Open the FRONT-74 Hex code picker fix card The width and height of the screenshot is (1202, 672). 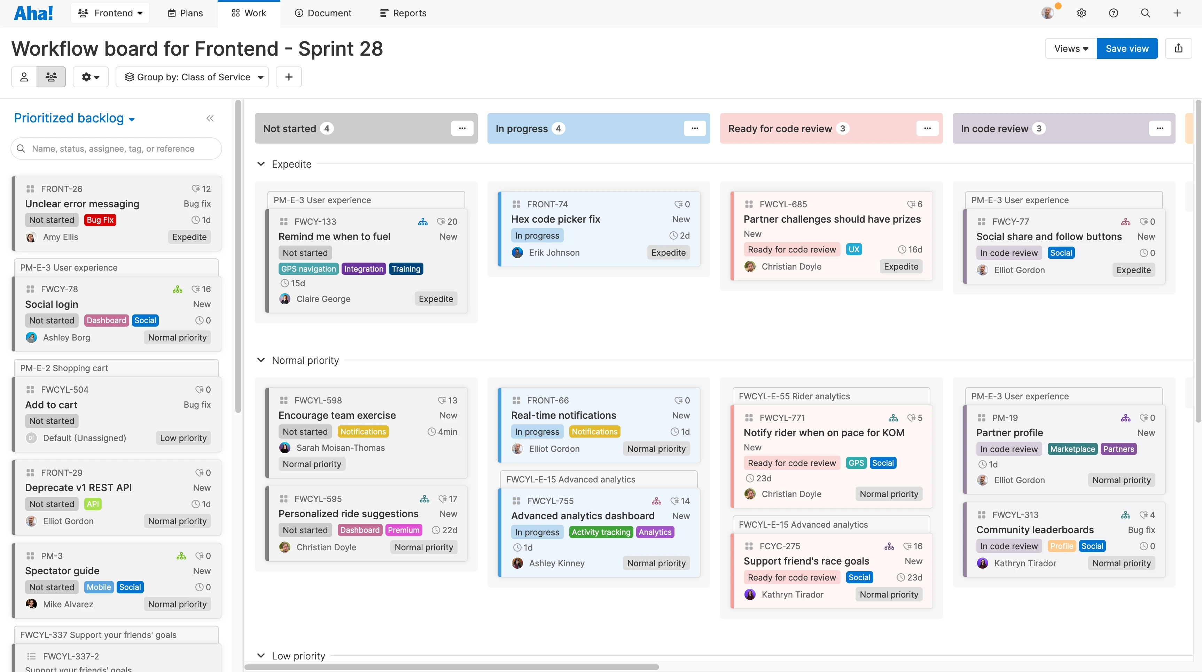click(555, 219)
